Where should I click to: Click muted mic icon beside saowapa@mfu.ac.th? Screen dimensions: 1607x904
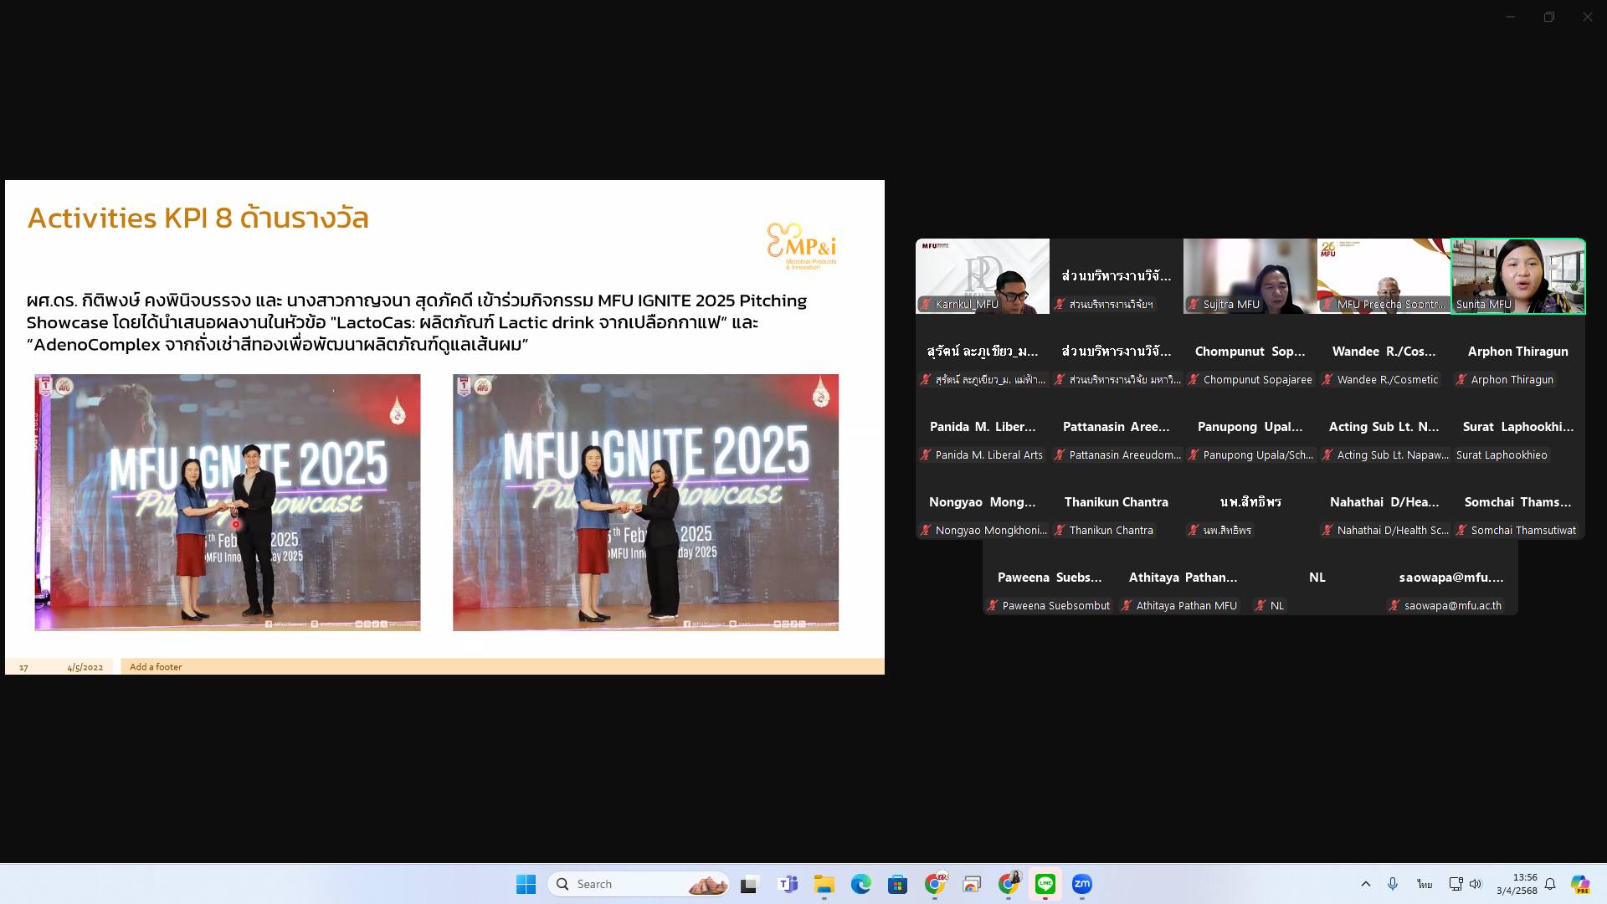pyautogui.click(x=1394, y=606)
